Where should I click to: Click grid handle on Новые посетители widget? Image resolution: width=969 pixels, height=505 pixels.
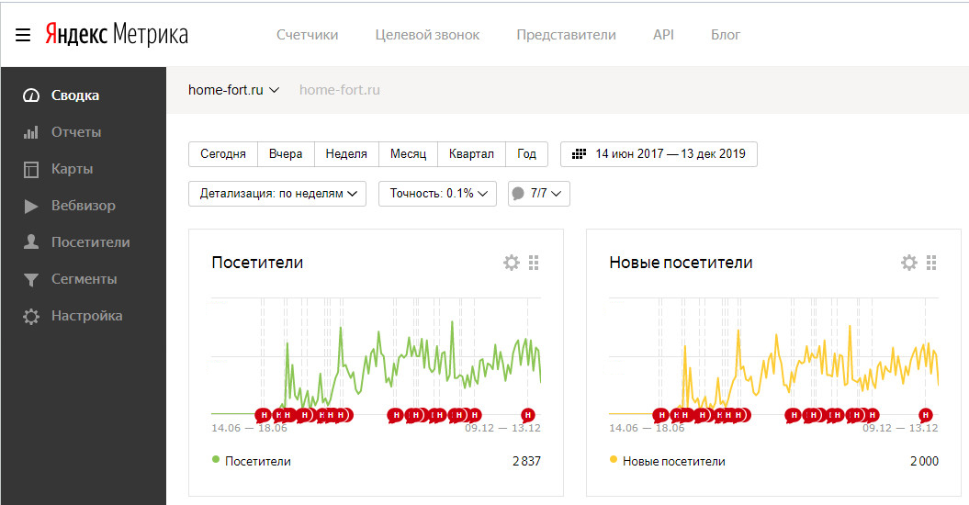pyautogui.click(x=931, y=263)
